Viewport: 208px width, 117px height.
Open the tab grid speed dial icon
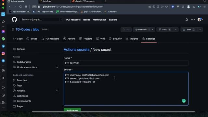click(x=26, y=6)
